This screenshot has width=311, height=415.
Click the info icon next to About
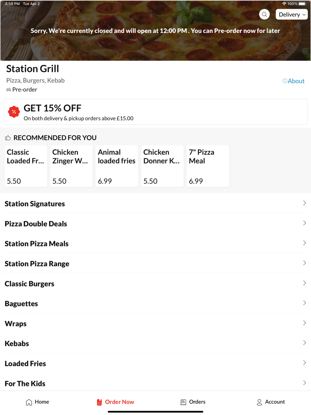click(284, 81)
